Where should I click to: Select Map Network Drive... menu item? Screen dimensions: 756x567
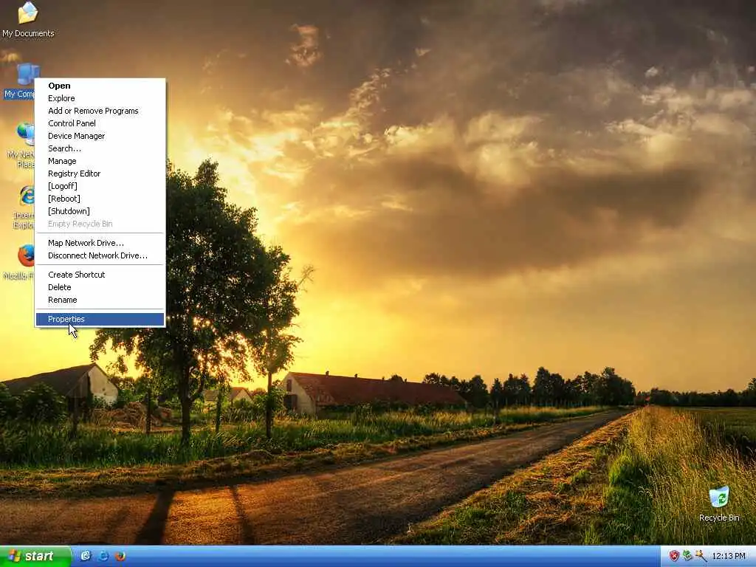pos(100,243)
